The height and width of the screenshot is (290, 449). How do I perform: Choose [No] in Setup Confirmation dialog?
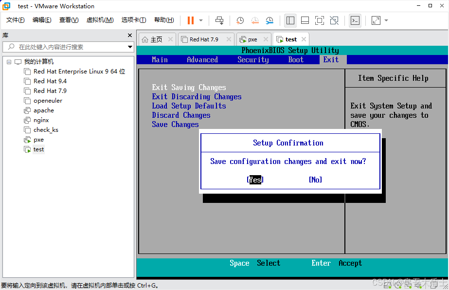(x=315, y=180)
